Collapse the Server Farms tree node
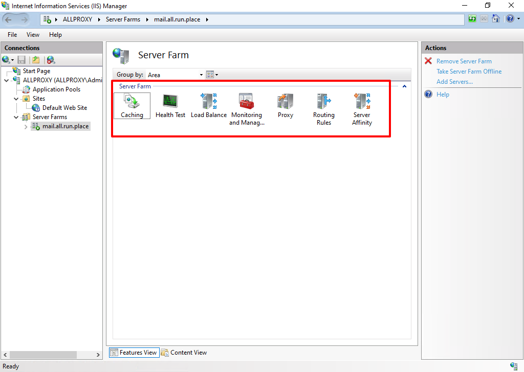524x372 pixels. click(16, 117)
